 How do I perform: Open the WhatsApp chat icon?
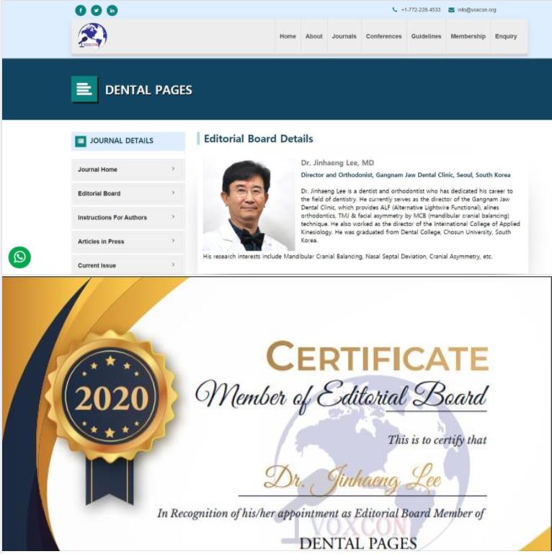coord(19,257)
